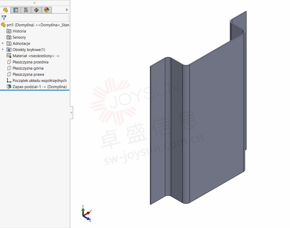Expand the Obiekty bryłowe(1) node
Viewport: 290px width, 228px height.
click(3, 49)
